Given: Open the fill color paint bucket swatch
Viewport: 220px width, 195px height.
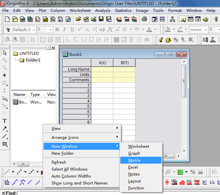Looking at the screenshot, I should coord(168,29).
